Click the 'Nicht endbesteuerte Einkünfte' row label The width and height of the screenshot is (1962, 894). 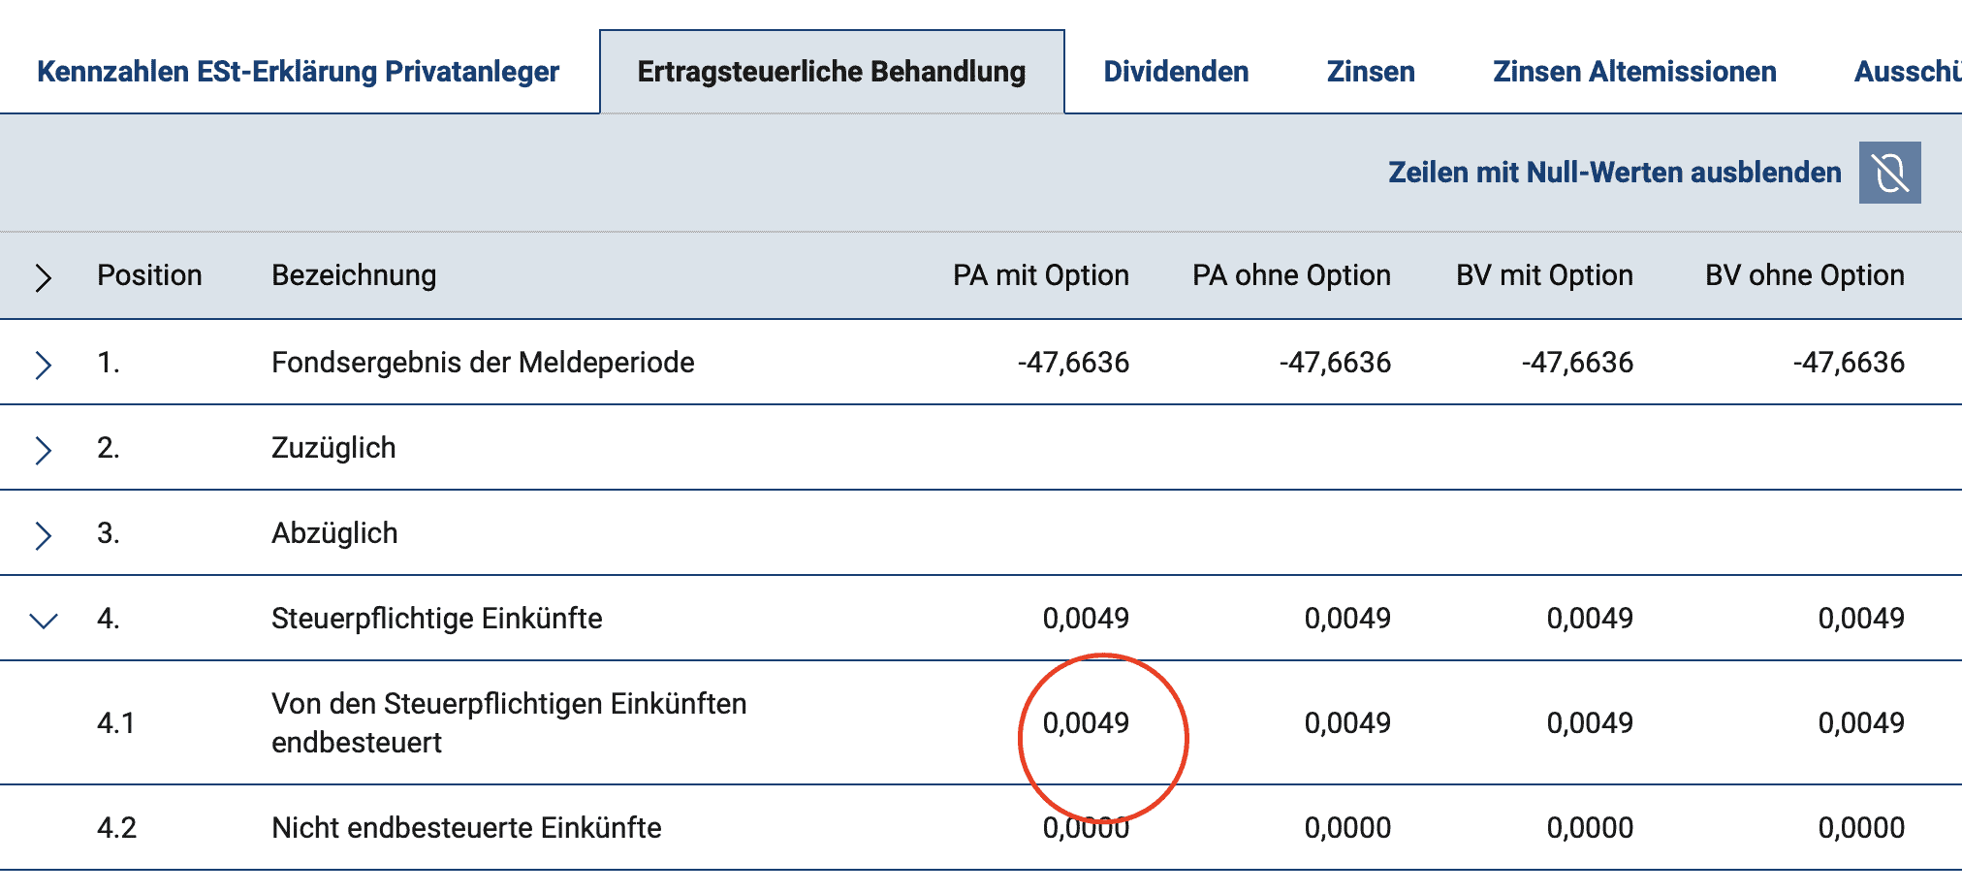pos(466,828)
